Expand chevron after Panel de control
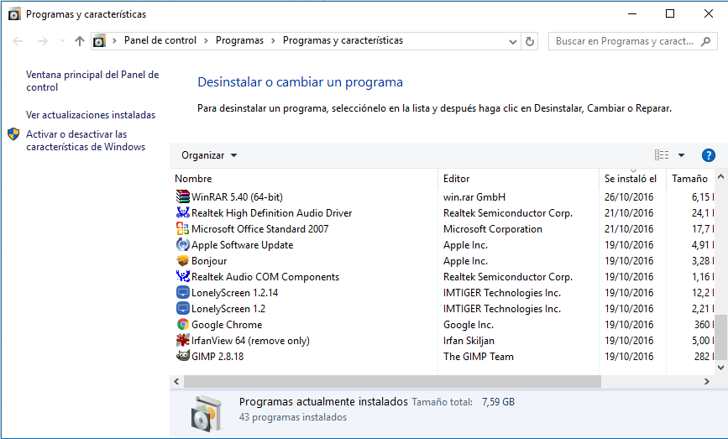This screenshot has height=439, width=728. coord(207,41)
